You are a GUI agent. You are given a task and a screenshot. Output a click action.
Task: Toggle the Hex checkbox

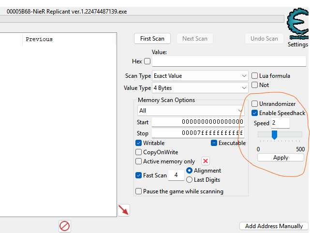click(x=148, y=61)
